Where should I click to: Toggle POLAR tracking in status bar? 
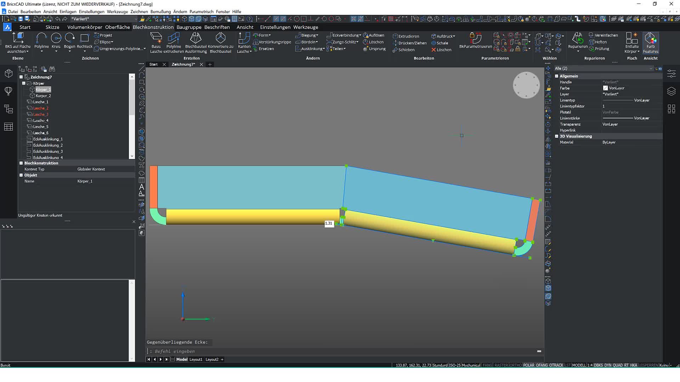(x=529, y=365)
